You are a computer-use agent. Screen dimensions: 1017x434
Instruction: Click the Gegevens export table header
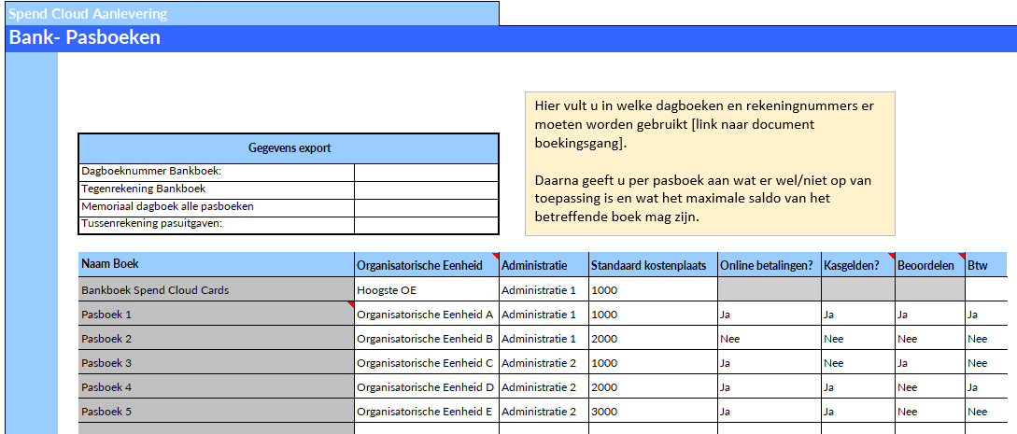click(x=289, y=148)
